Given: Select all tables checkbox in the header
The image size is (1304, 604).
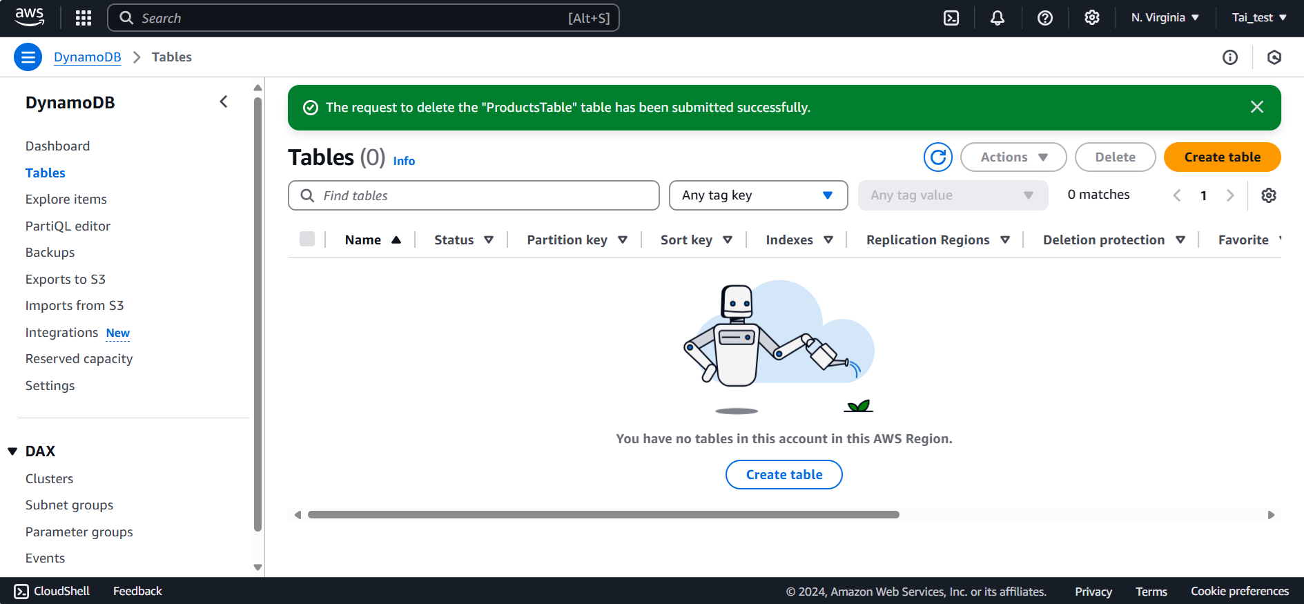Looking at the screenshot, I should pyautogui.click(x=307, y=239).
